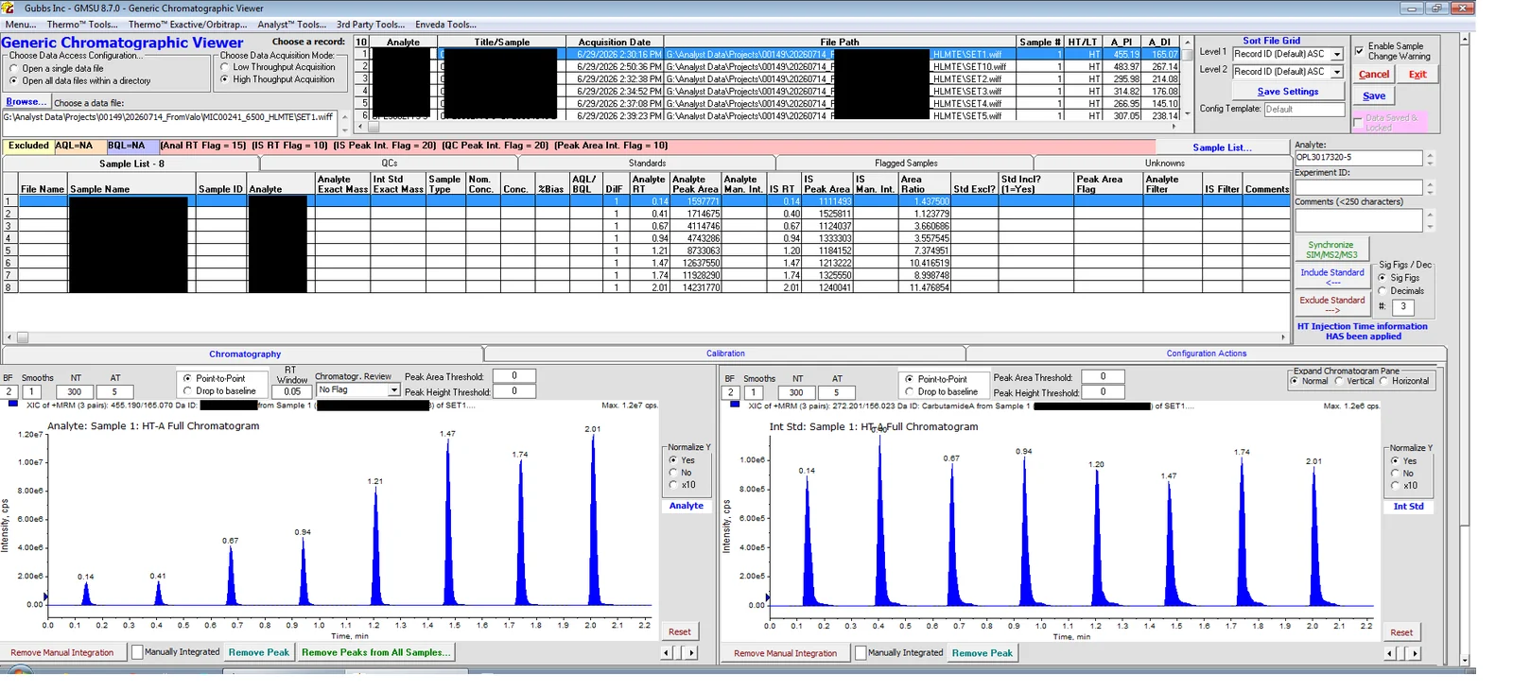Open the Sample List... button
Viewport: 1513px width, 691px height.
click(x=1222, y=147)
